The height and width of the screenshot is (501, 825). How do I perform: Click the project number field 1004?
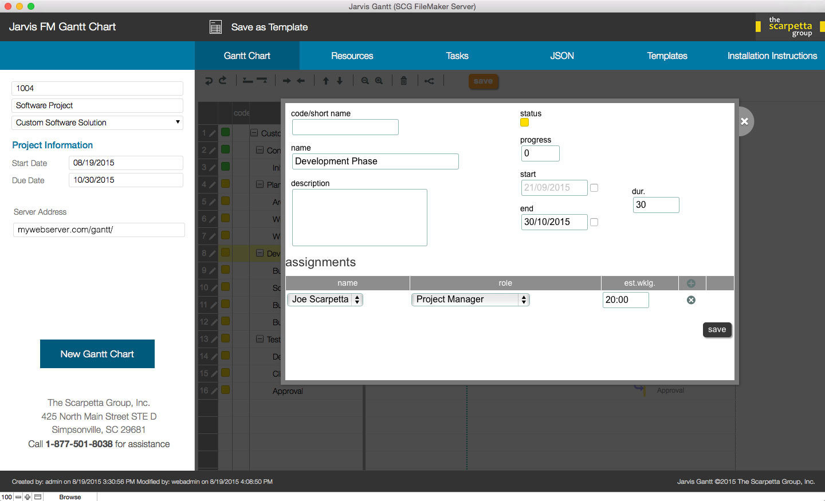pos(97,88)
